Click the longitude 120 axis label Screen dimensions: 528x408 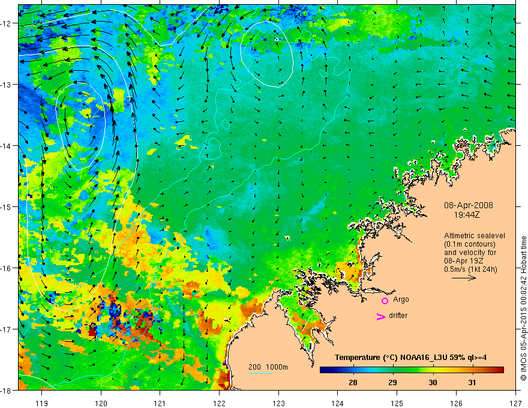(x=101, y=403)
